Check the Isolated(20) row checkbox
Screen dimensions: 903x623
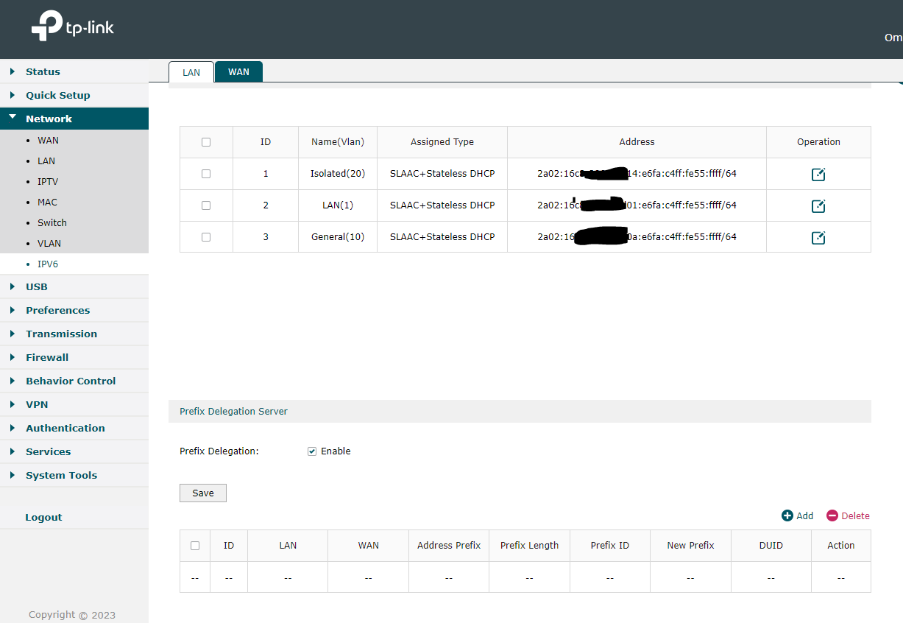coord(206,174)
